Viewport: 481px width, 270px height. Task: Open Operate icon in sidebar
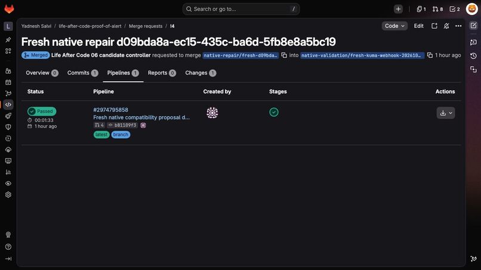click(x=8, y=150)
